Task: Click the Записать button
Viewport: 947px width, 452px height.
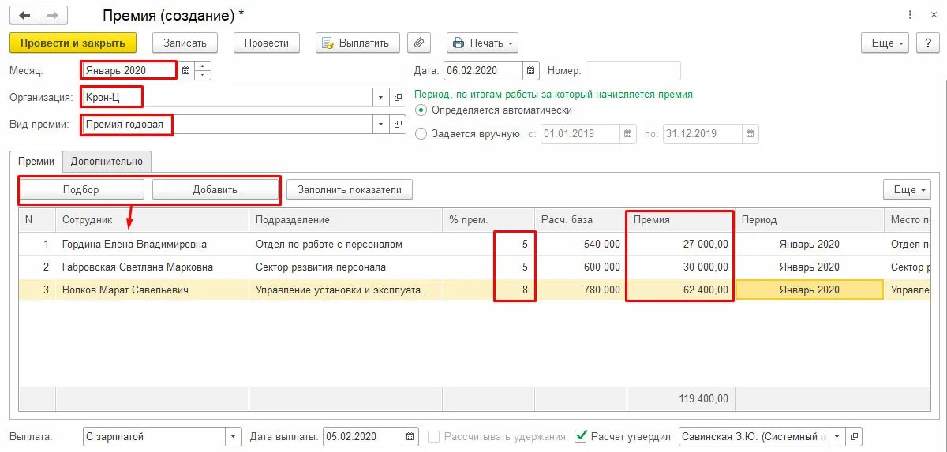Action: (x=185, y=43)
